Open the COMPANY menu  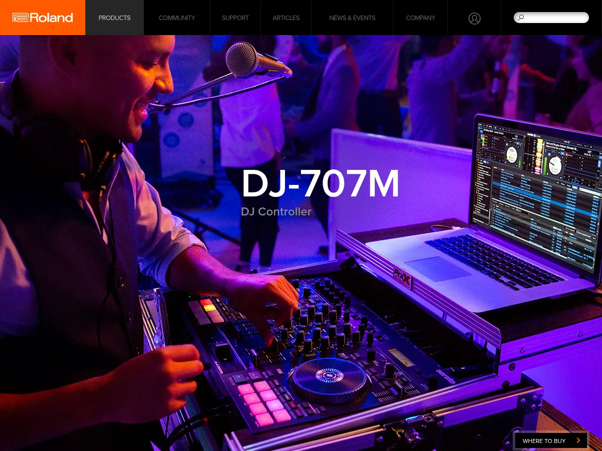point(420,18)
